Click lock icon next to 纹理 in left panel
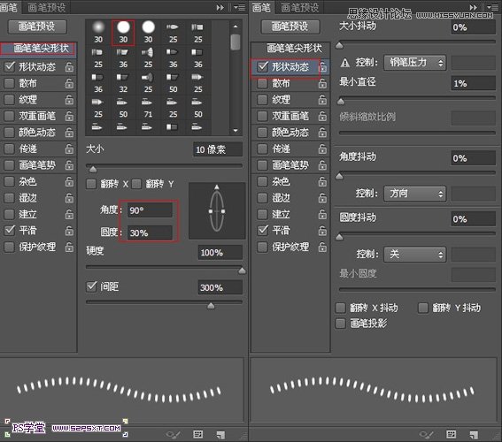 69,100
